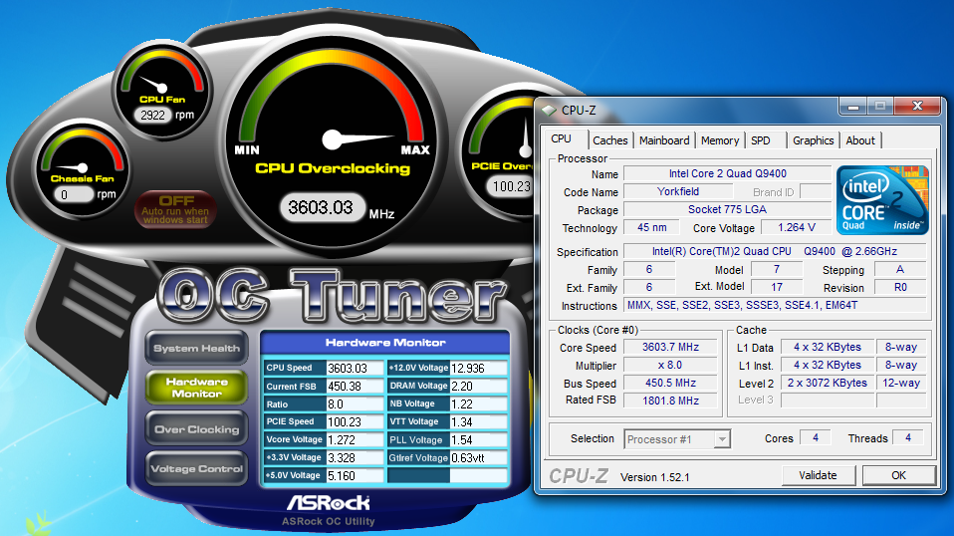
Task: Click the DRAM Voltage 2.20 value
Action: 478,387
